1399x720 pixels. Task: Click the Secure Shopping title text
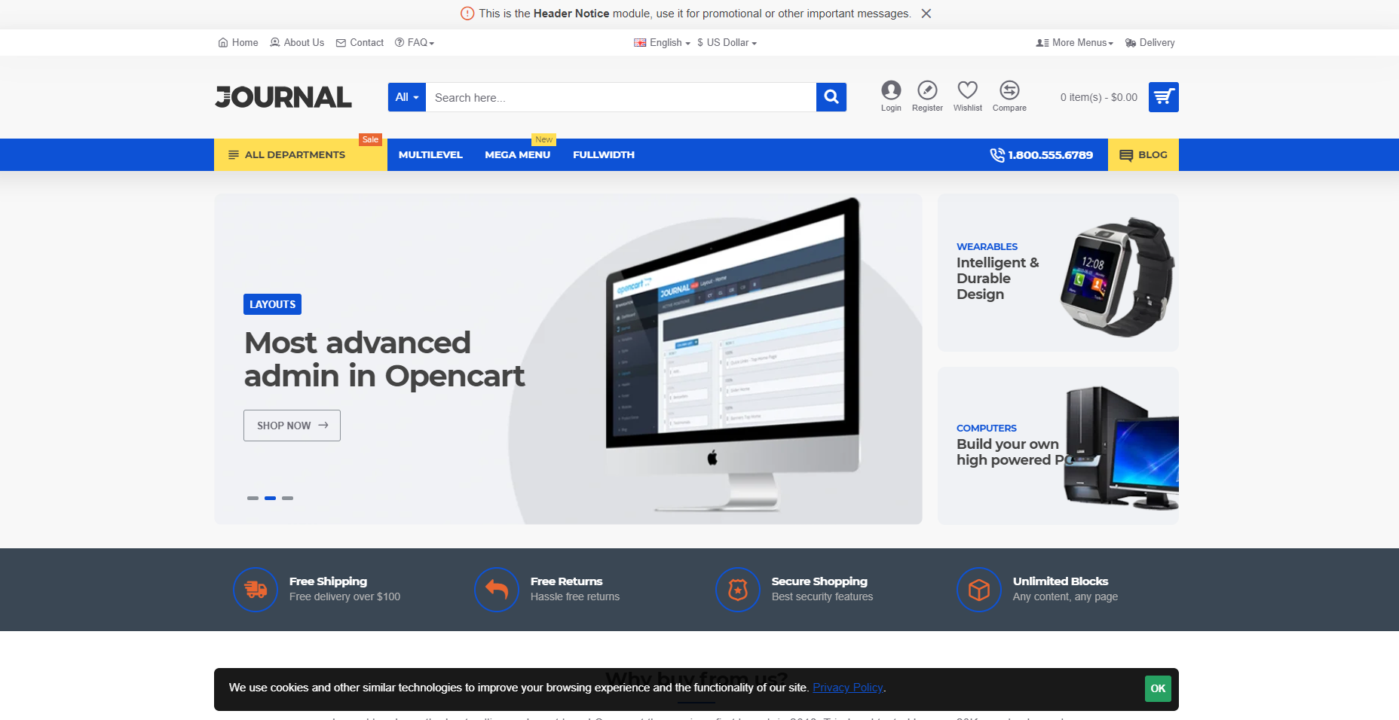pyautogui.click(x=819, y=581)
